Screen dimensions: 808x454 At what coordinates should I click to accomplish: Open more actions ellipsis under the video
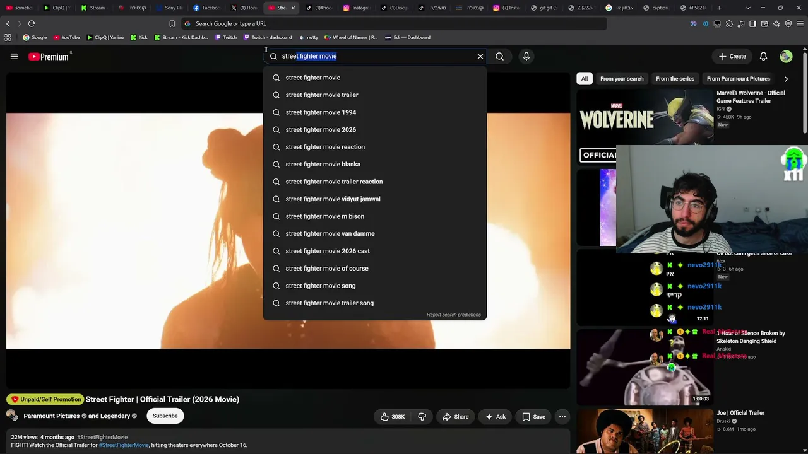point(562,416)
